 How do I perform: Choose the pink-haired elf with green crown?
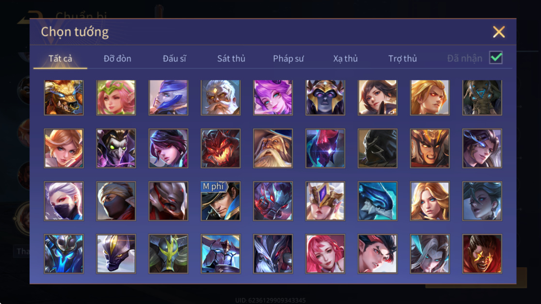tap(116, 98)
